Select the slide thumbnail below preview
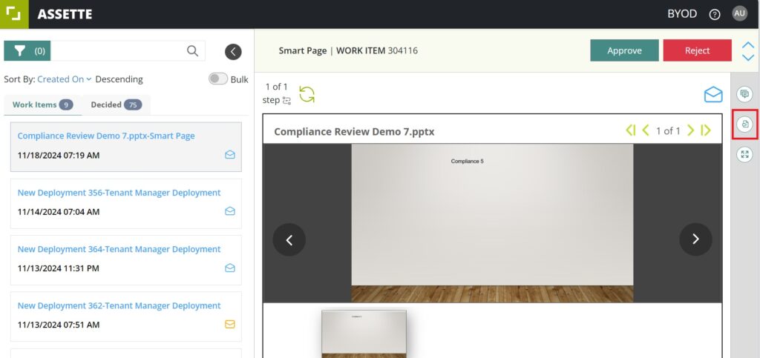Screen dimensions: 760x358 point(364,334)
